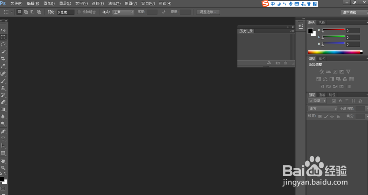
Task: Select the Eyedropper tool
Action: 3,66
